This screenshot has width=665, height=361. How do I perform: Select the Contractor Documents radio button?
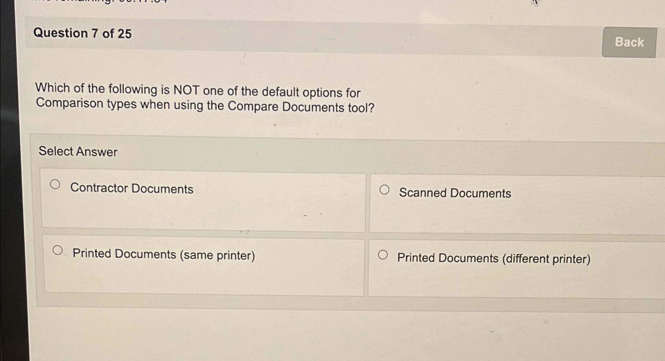(56, 183)
